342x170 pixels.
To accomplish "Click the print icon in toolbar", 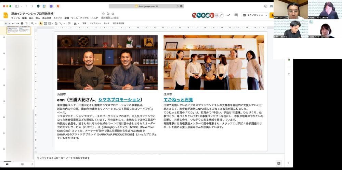I will tap(22, 24).
